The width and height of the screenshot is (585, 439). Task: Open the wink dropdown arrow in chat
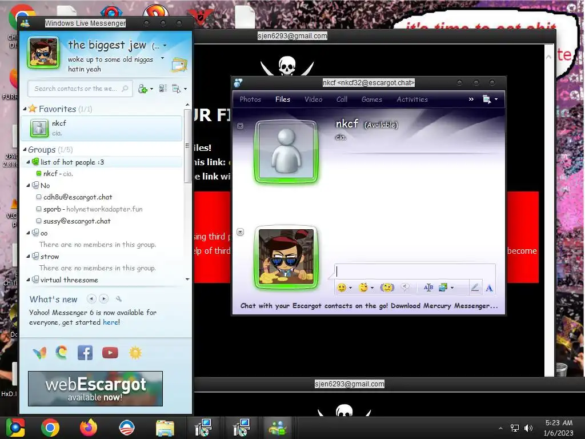tap(372, 288)
